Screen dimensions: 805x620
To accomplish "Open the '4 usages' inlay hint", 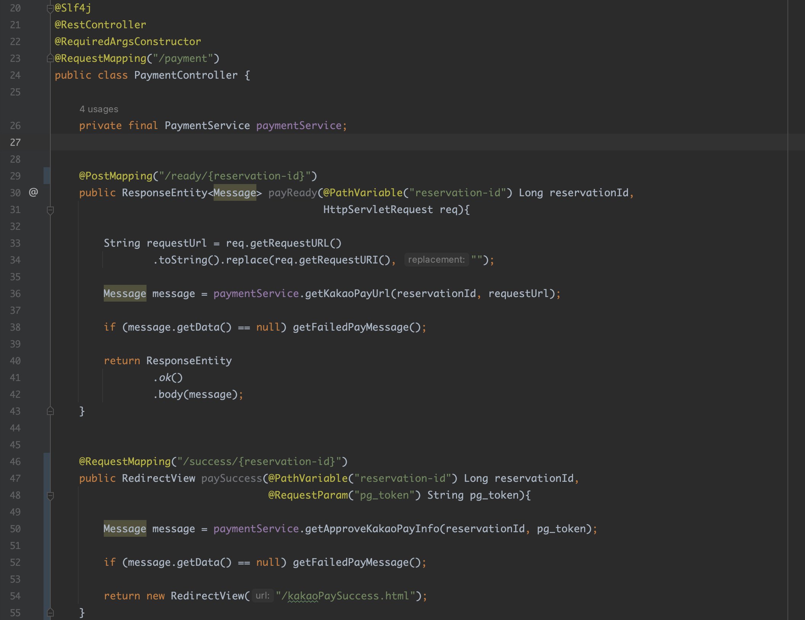I will (x=99, y=109).
